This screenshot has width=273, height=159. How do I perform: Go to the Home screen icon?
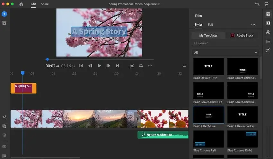[21, 4]
